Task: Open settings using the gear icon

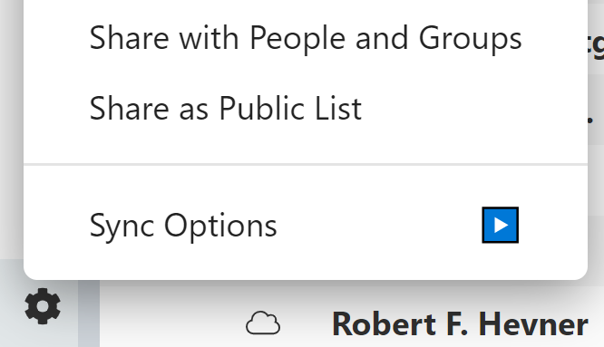Action: pos(43,306)
